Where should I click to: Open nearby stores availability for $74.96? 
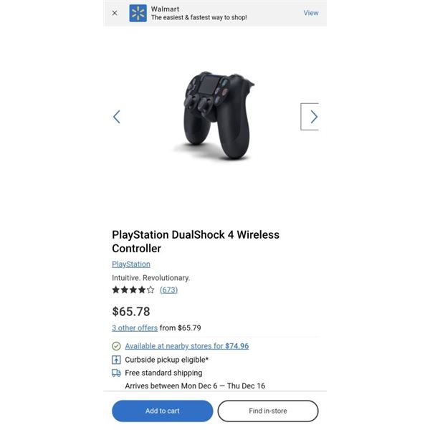click(x=187, y=346)
